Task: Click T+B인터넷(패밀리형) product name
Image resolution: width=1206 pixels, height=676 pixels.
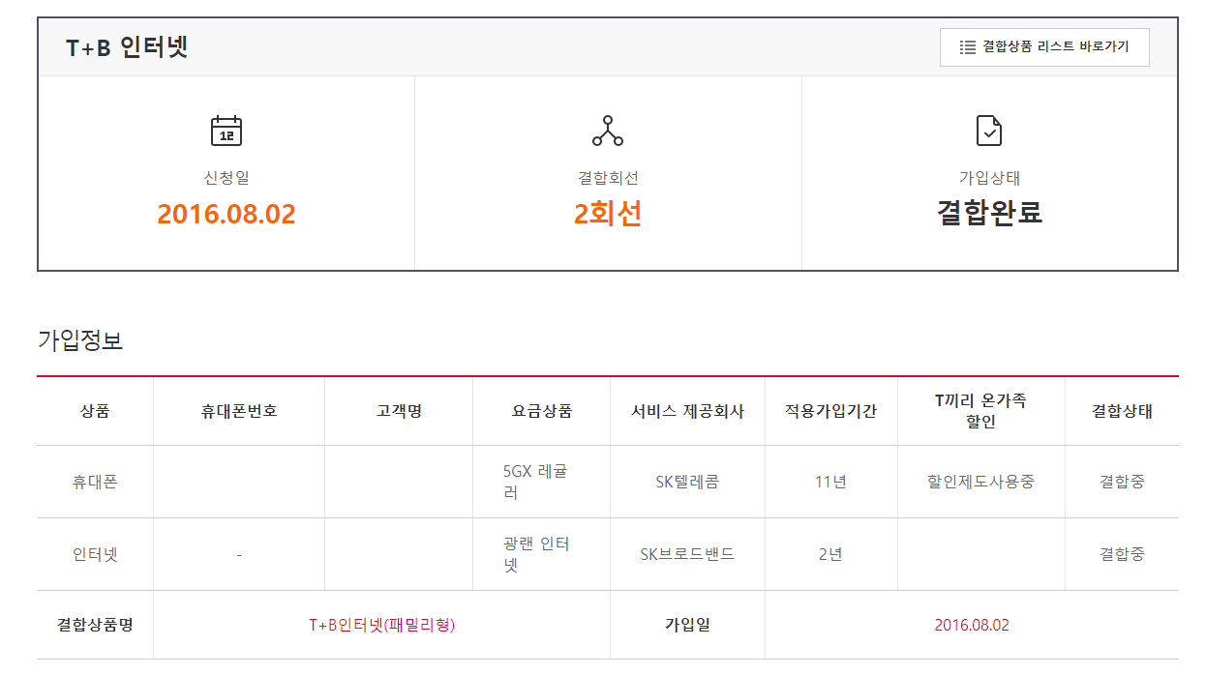Action: point(381,625)
